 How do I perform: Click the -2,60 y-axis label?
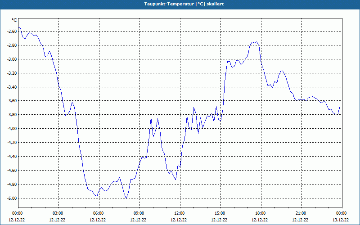[12, 31]
